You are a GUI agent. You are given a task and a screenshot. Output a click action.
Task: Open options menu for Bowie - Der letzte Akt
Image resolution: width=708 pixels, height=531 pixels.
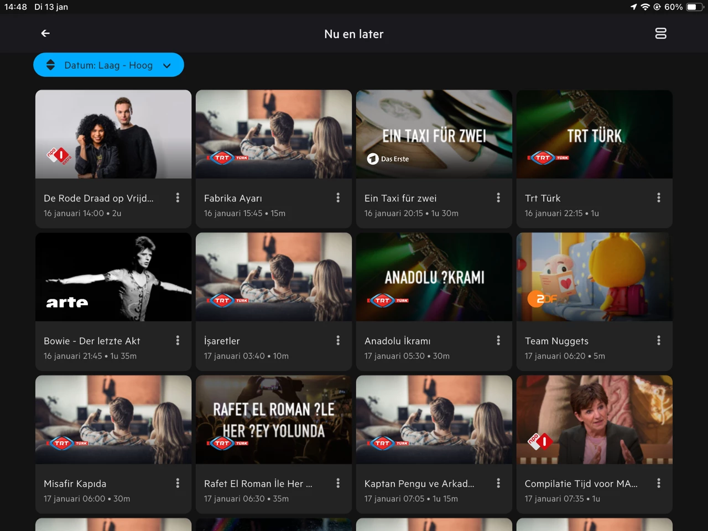pyautogui.click(x=178, y=340)
